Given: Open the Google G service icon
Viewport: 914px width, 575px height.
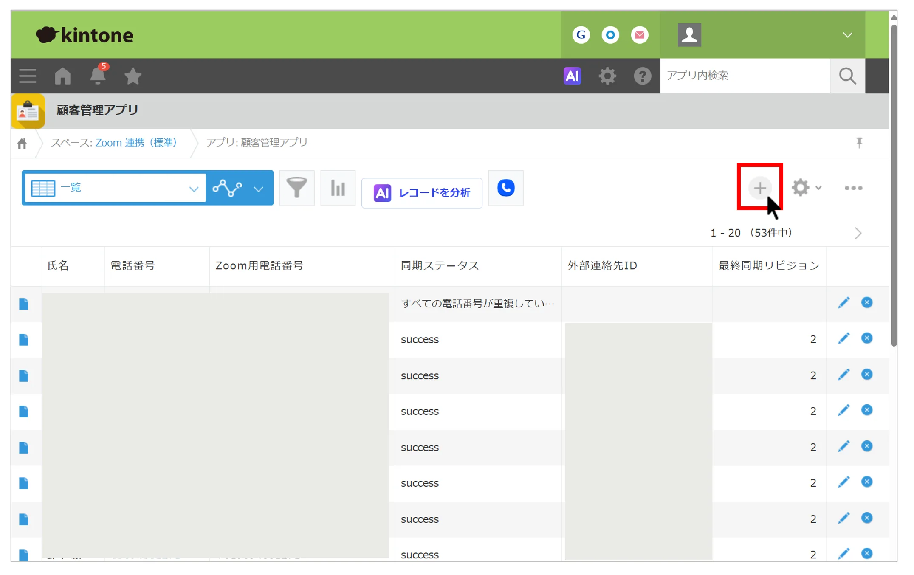Looking at the screenshot, I should click(x=581, y=35).
